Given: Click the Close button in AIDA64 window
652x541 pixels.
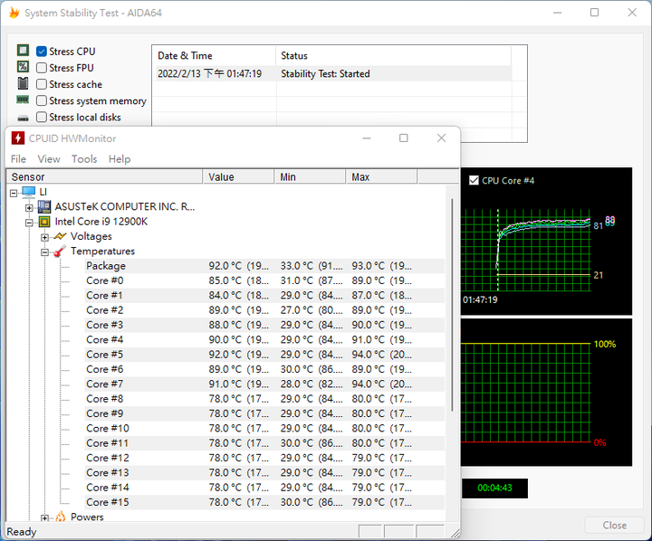Looking at the screenshot, I should point(614,526).
